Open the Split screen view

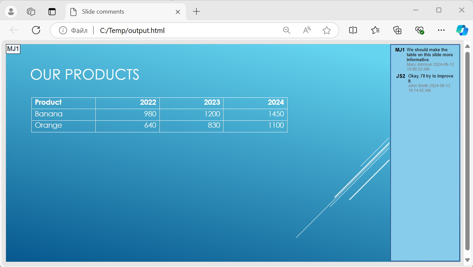(353, 30)
